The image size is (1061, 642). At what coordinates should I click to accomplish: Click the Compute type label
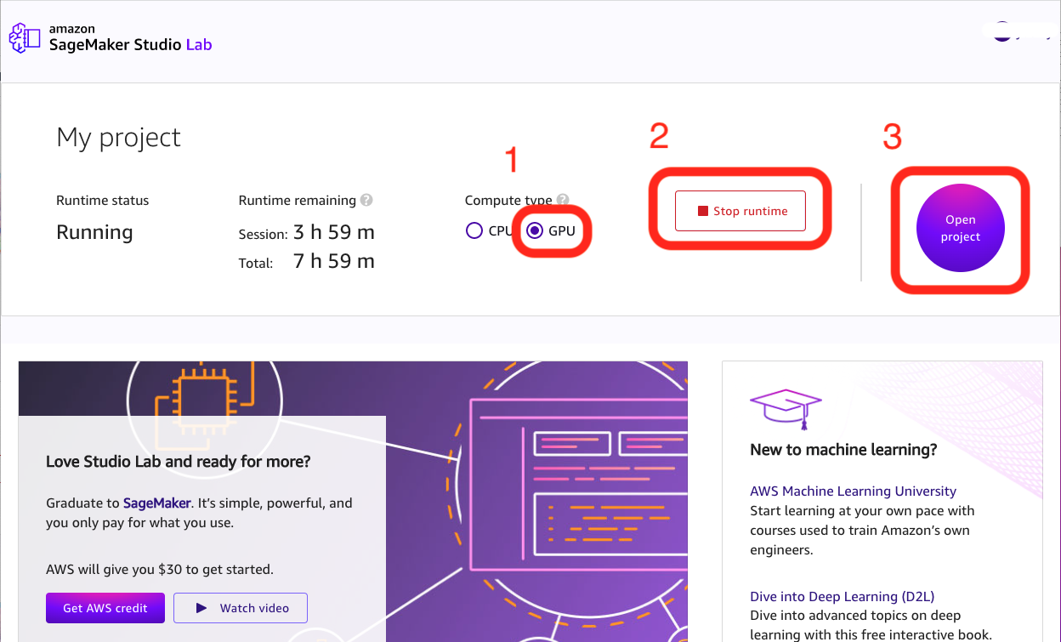[508, 201]
